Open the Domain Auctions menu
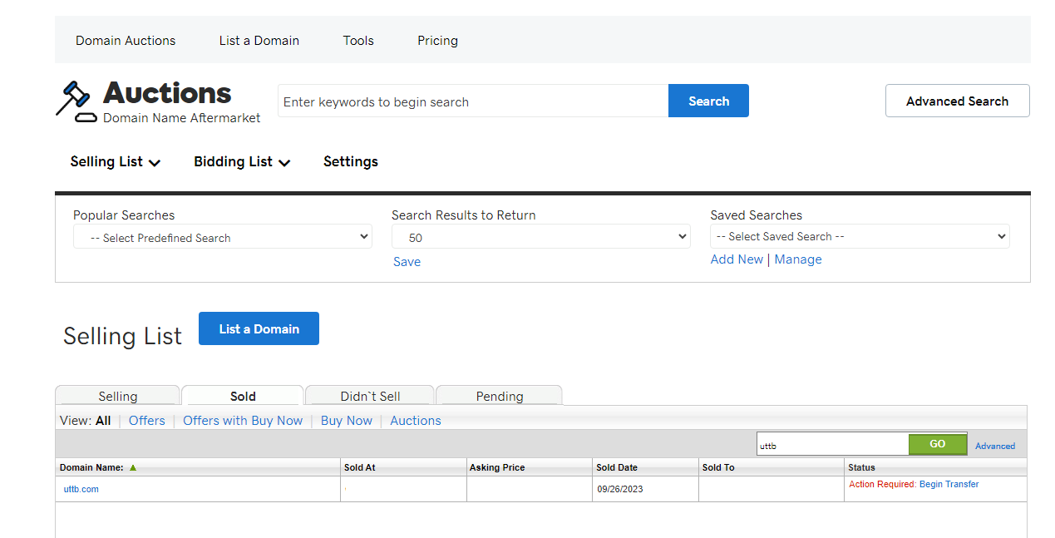 click(x=126, y=40)
